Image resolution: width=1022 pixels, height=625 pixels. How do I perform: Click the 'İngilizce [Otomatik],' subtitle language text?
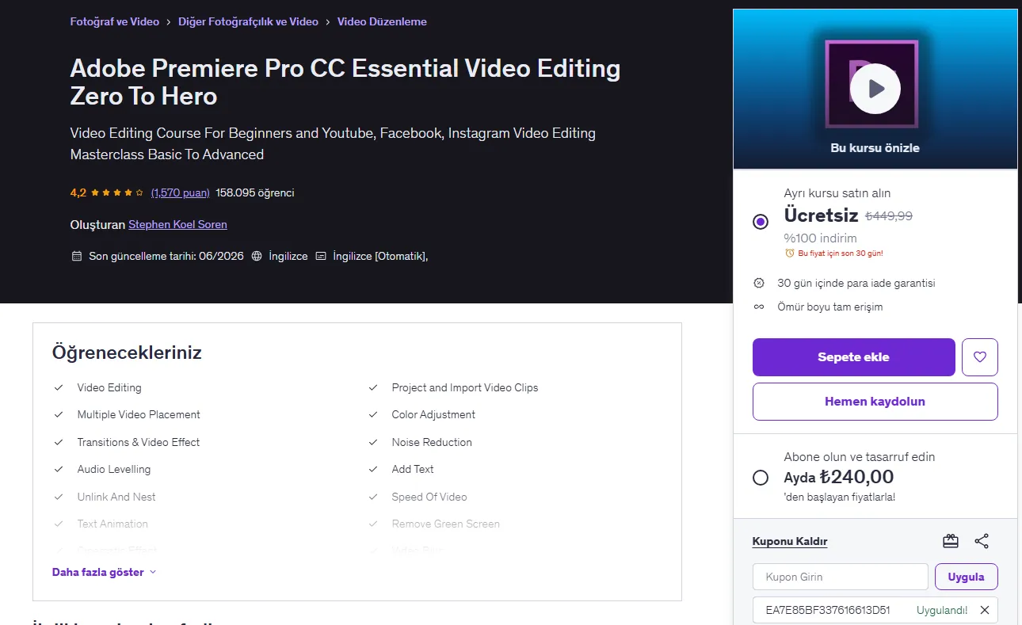pyautogui.click(x=380, y=256)
